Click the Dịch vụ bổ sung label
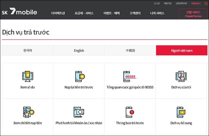 181,123
